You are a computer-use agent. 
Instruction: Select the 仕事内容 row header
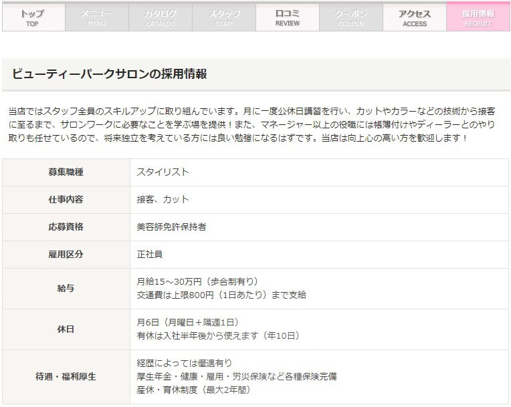point(66,200)
